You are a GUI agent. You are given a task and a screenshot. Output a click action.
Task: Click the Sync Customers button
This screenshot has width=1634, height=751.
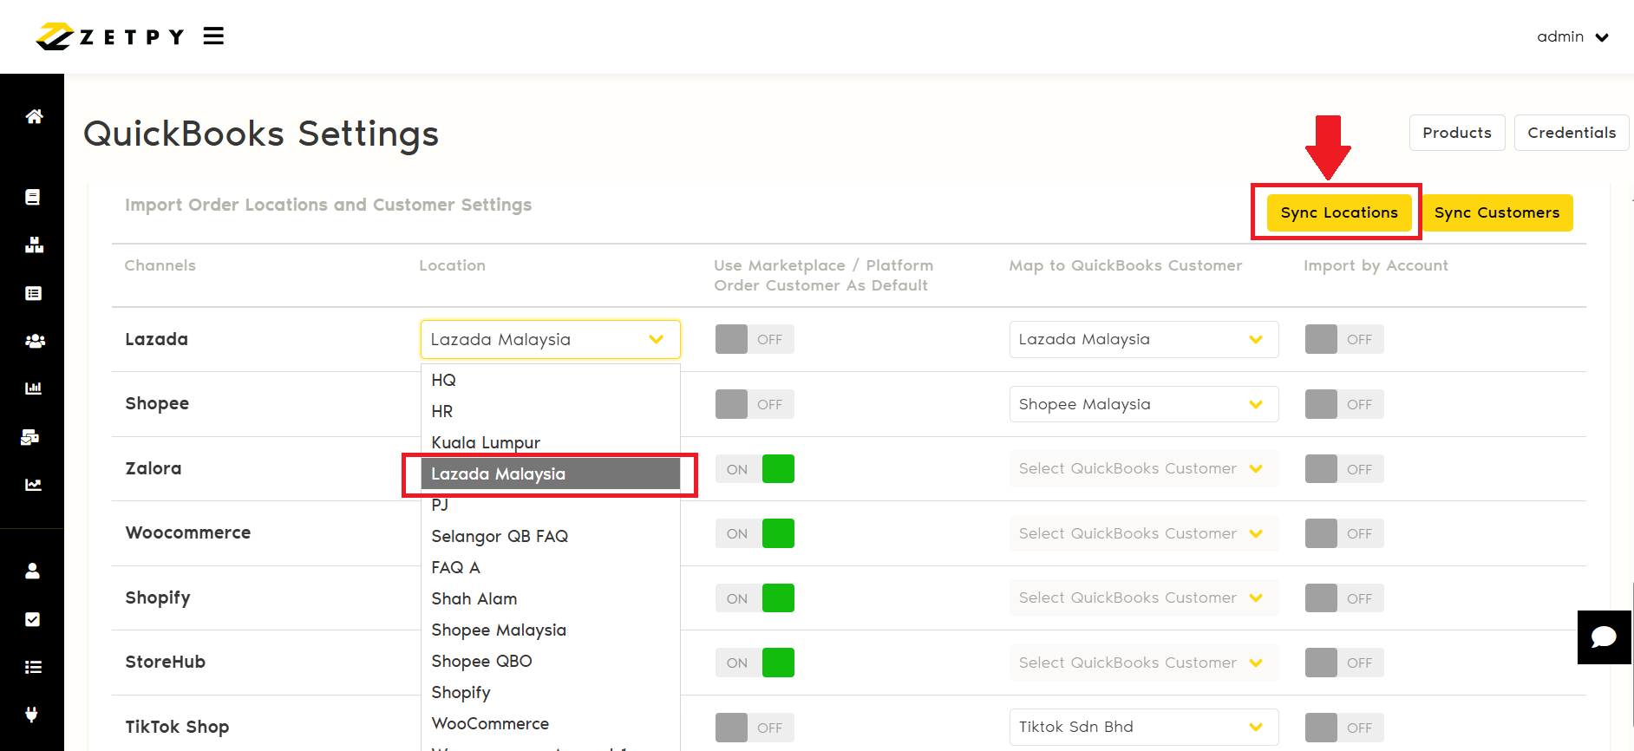(x=1496, y=212)
